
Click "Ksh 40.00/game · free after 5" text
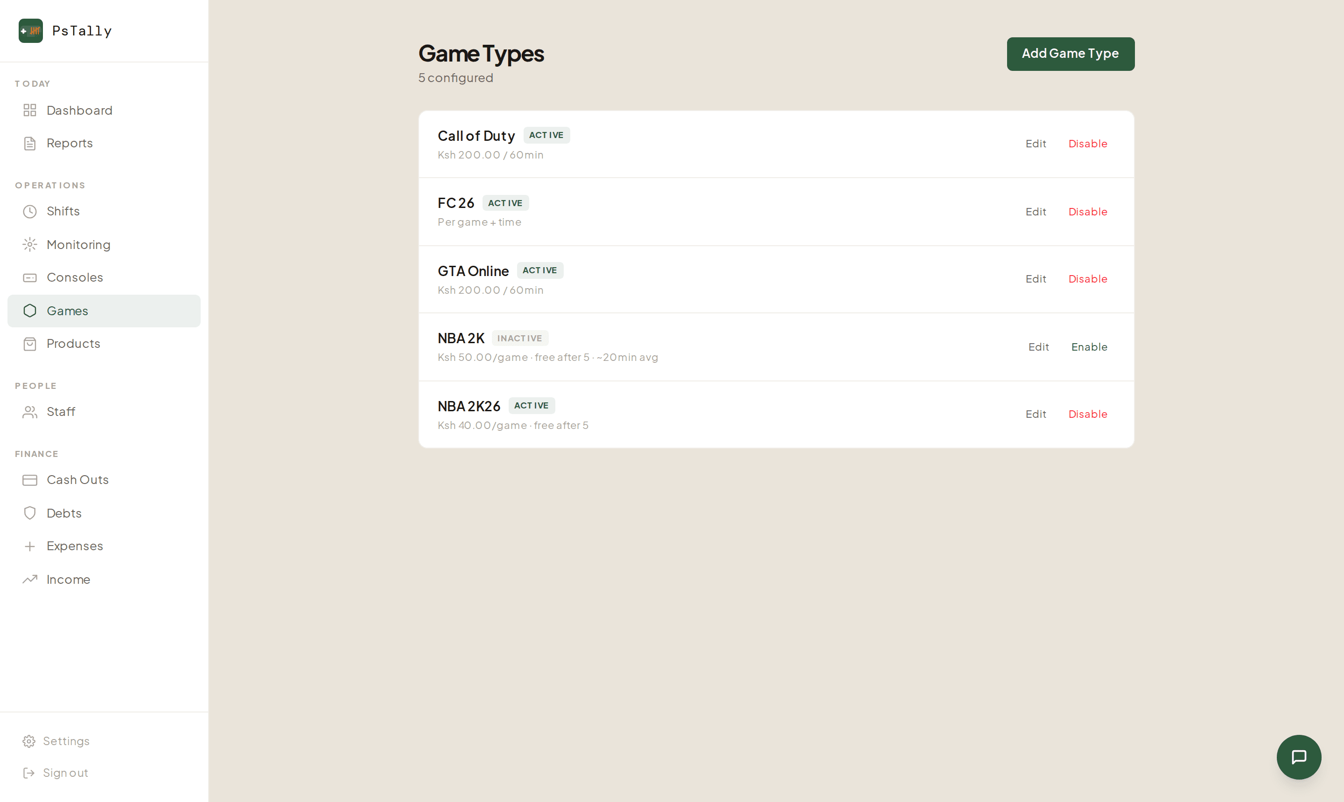[x=513, y=425]
